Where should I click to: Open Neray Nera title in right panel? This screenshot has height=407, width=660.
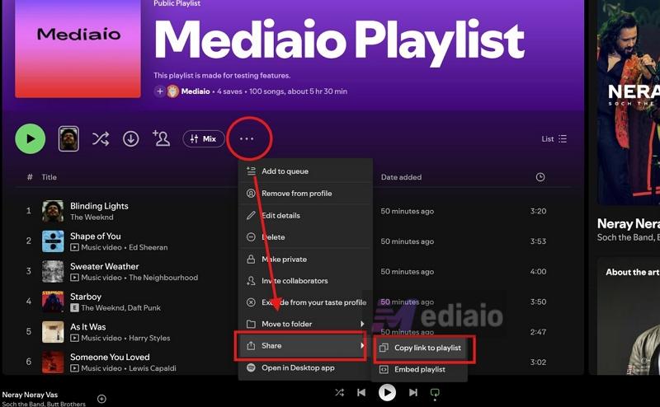pyautogui.click(x=629, y=223)
